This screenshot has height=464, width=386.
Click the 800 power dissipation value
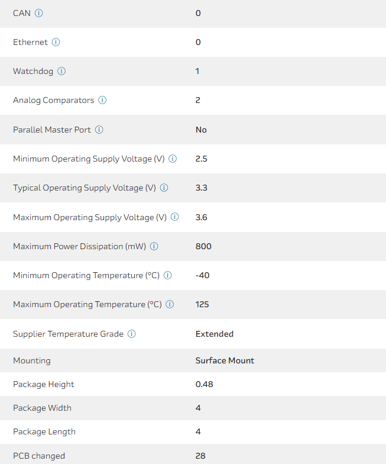(x=203, y=246)
